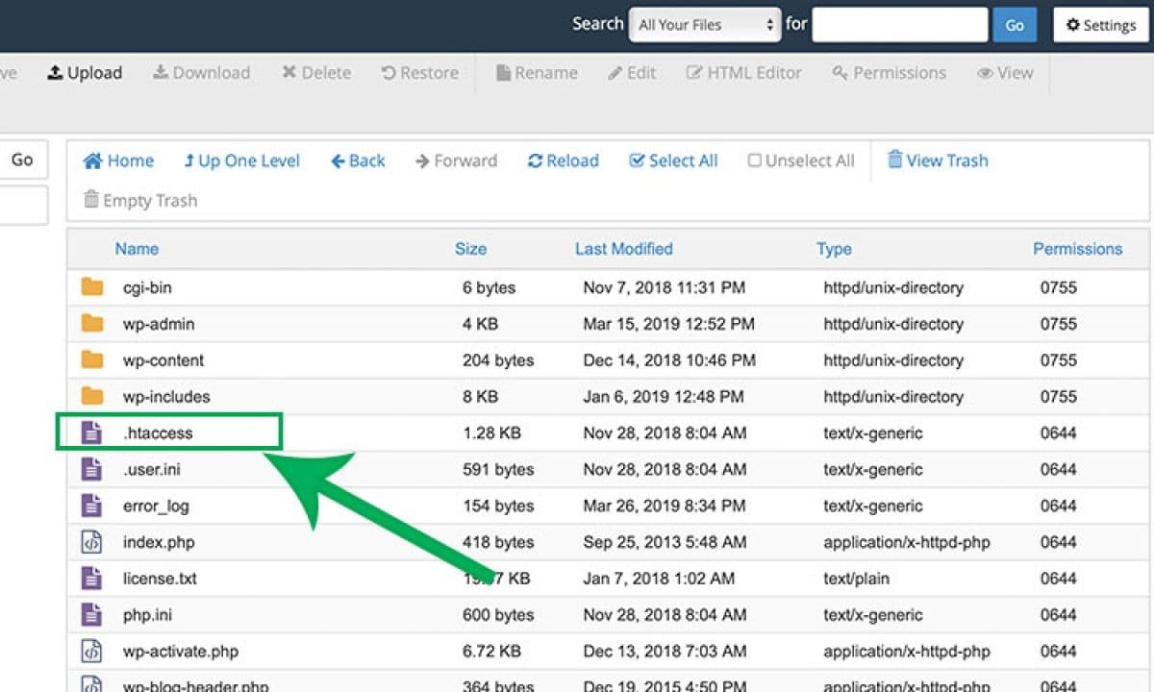Click the index.php file icon

click(x=92, y=542)
